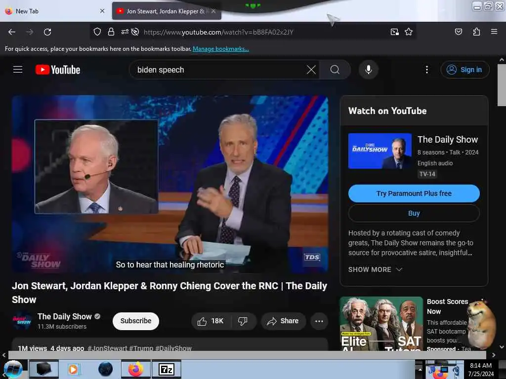Image resolution: width=506 pixels, height=379 pixels.
Task: Run the search with the magnifier button
Action: tap(335, 70)
